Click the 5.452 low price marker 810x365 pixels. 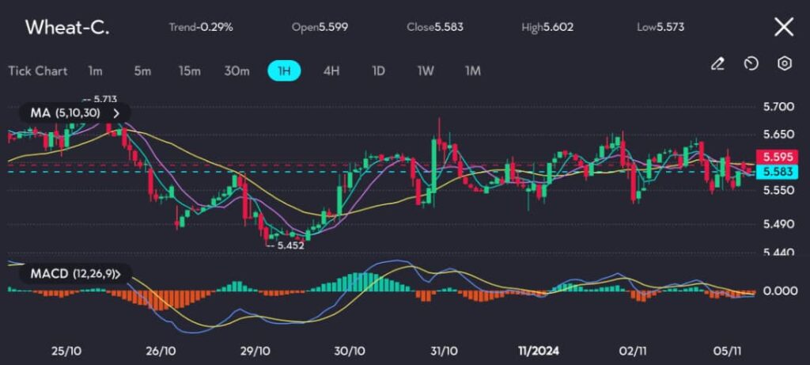[x=286, y=245]
